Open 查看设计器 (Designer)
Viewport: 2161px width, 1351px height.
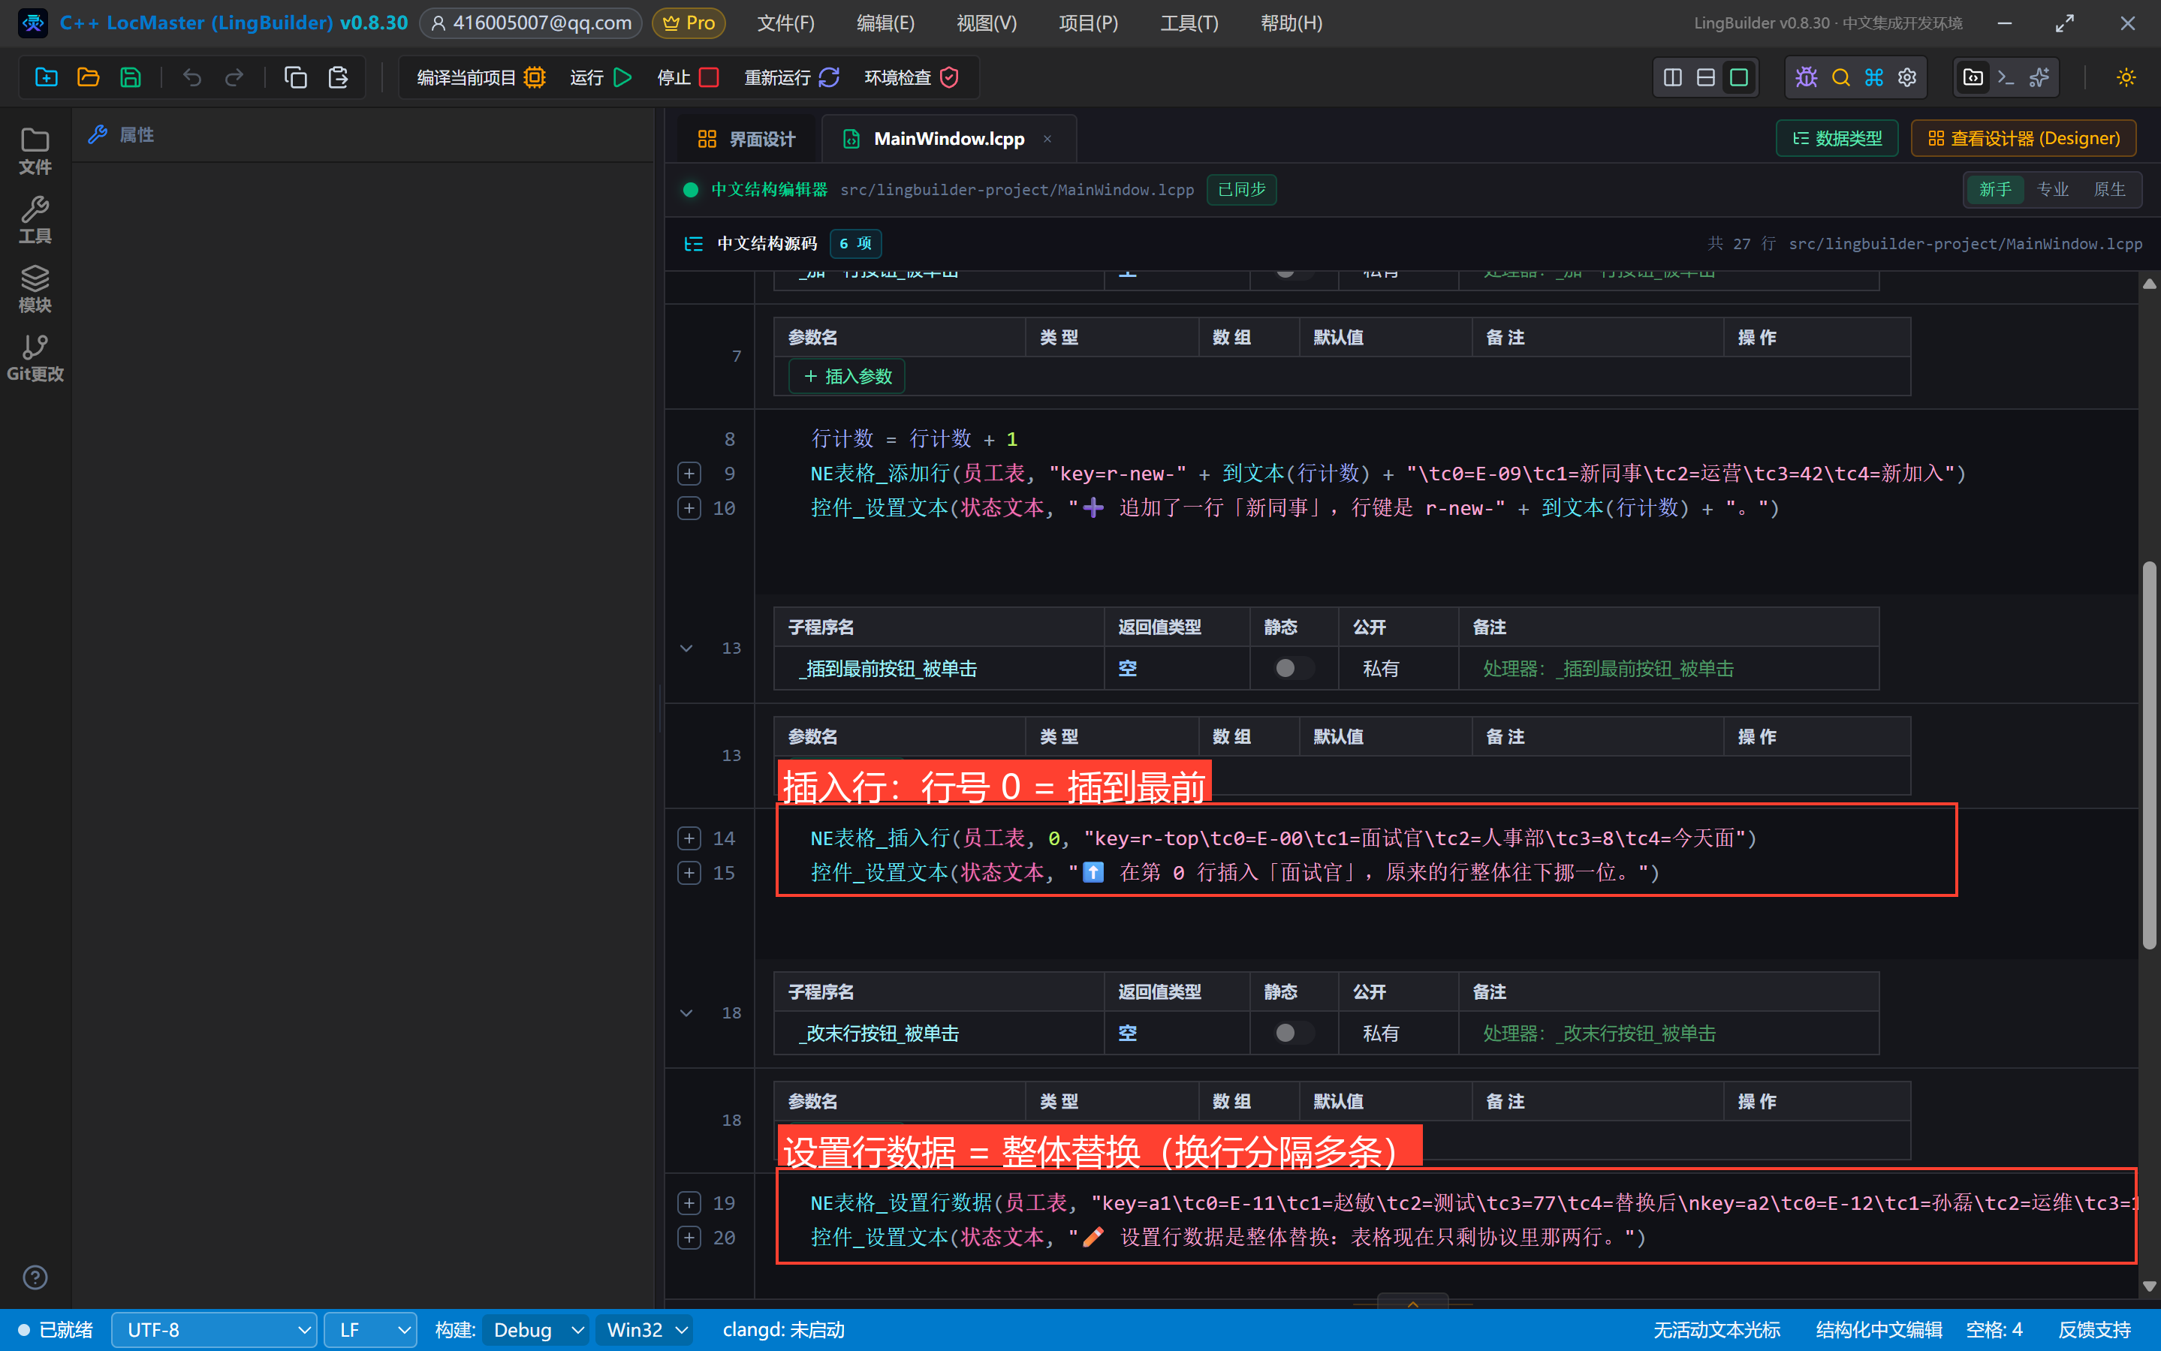click(x=2024, y=139)
